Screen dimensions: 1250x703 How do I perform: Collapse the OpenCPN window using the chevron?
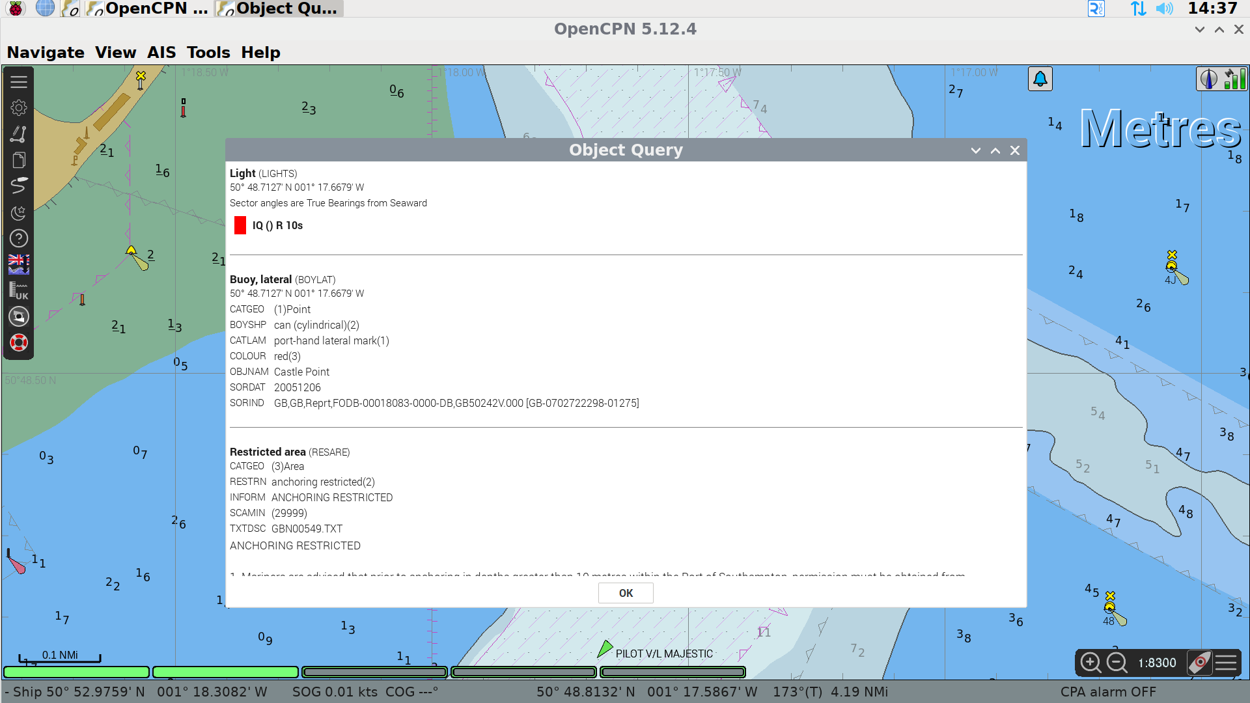[1199, 29]
